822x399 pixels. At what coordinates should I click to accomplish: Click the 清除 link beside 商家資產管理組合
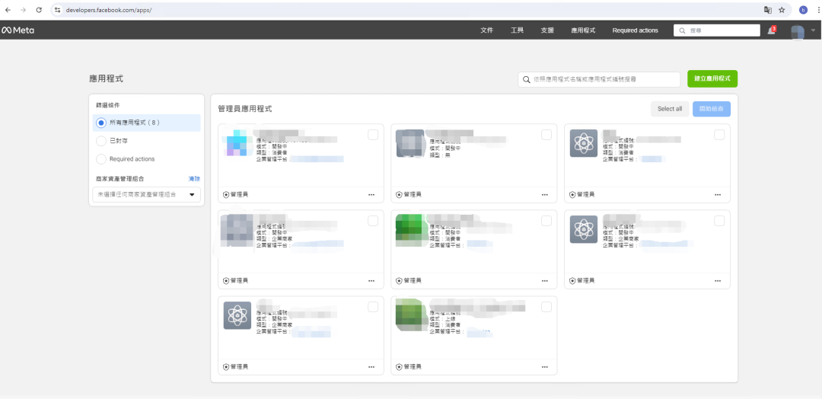(194, 179)
